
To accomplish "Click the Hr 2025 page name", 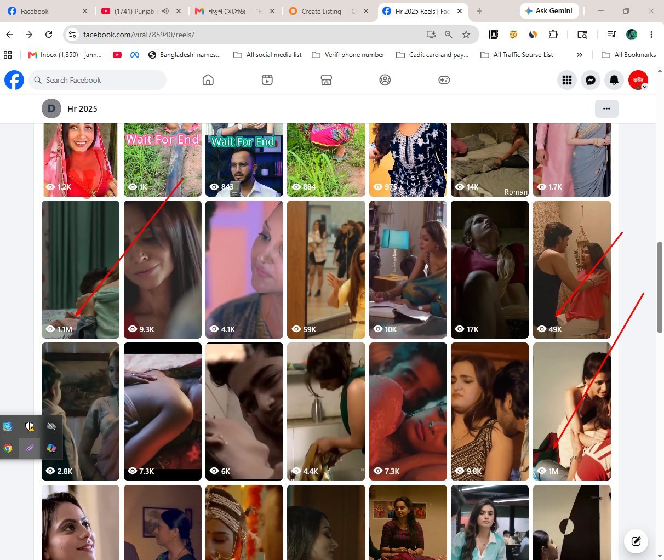I will (x=82, y=108).
